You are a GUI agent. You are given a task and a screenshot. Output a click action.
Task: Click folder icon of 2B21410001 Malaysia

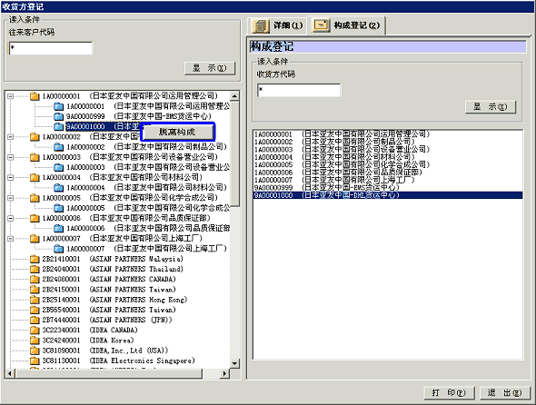coord(35,259)
